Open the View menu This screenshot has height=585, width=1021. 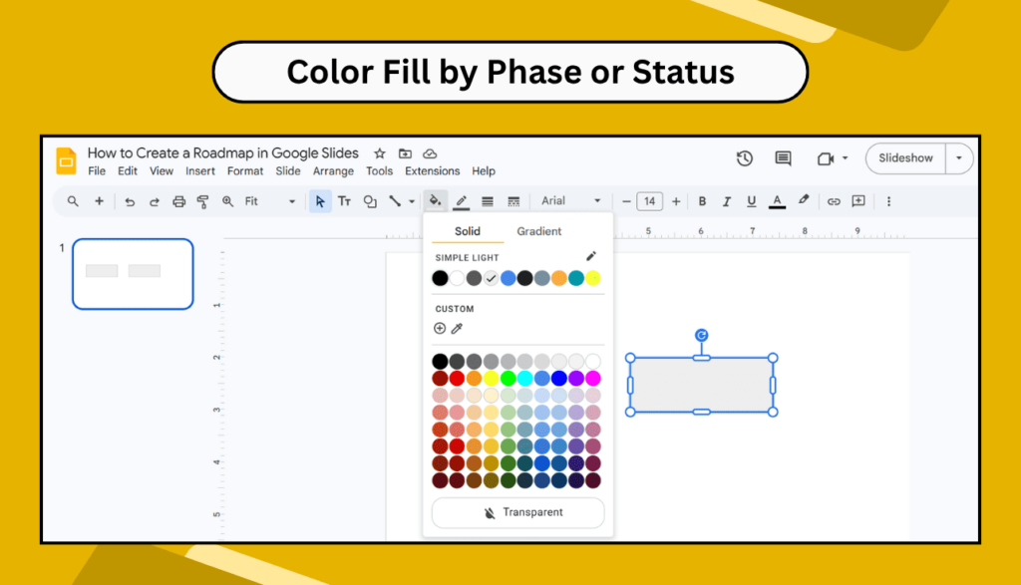click(x=162, y=171)
